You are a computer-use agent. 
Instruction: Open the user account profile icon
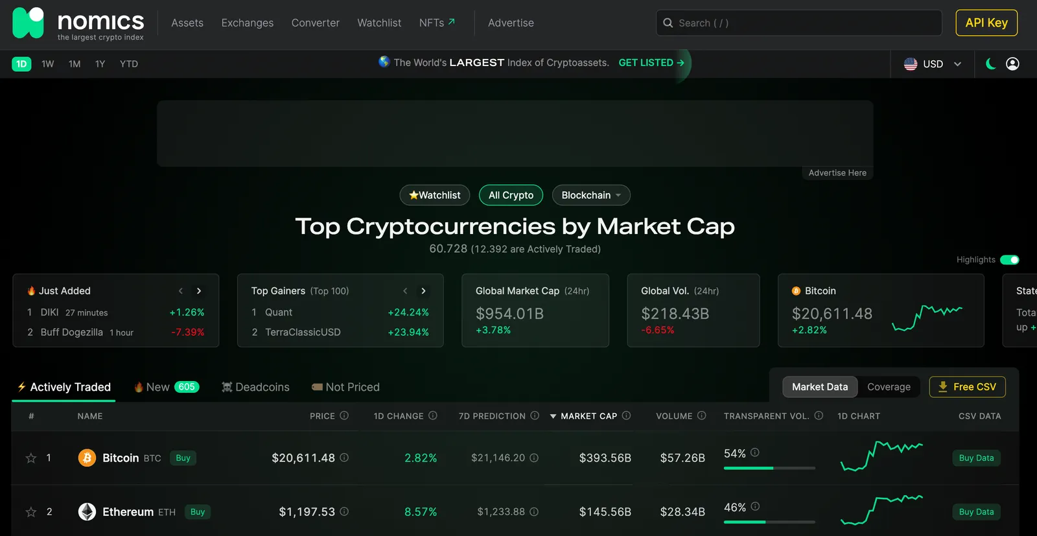coord(1012,64)
